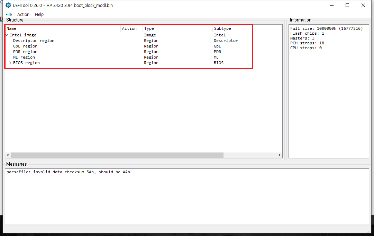374x236 pixels.
Task: Click the 'PCH straps: 18' info line
Action: [307, 43]
